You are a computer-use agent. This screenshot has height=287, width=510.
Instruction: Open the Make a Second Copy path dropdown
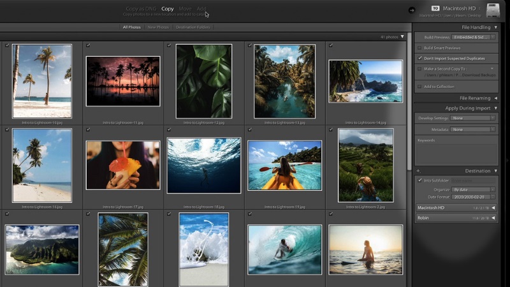(492, 69)
